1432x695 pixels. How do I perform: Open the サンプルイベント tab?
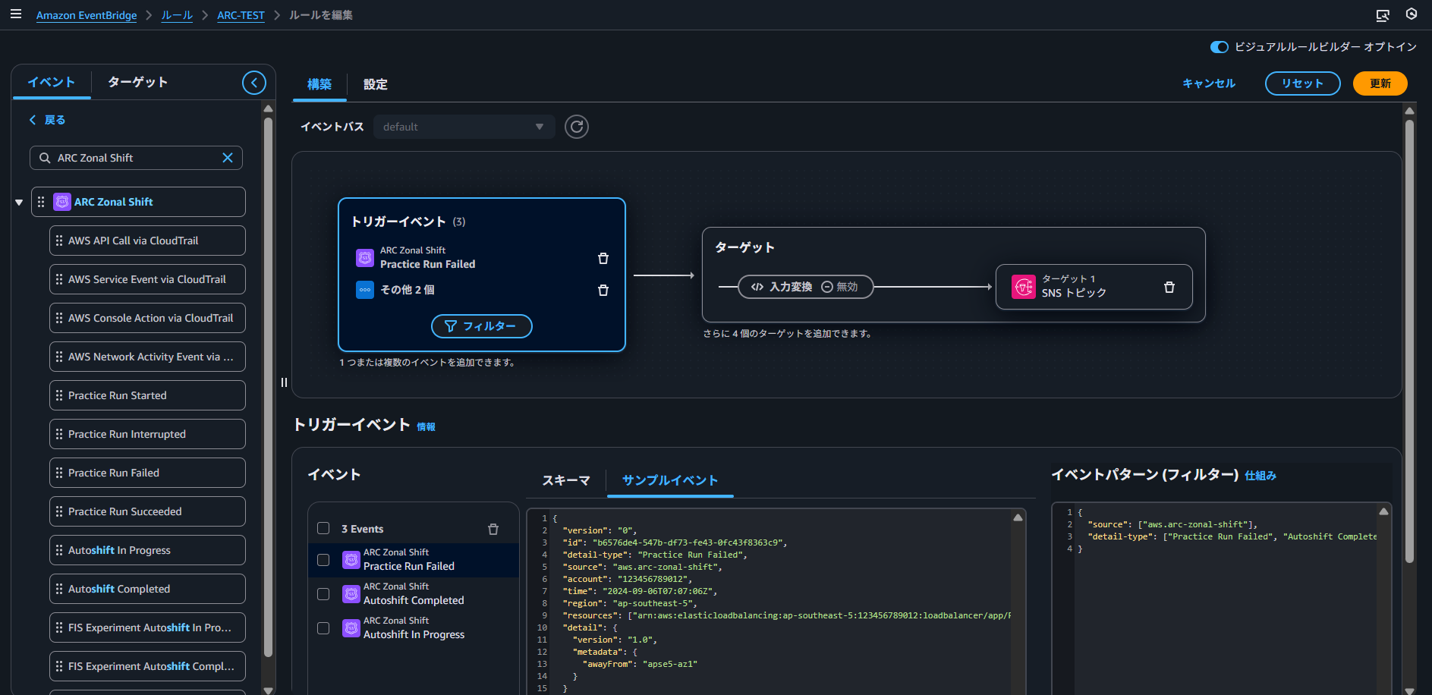(670, 480)
